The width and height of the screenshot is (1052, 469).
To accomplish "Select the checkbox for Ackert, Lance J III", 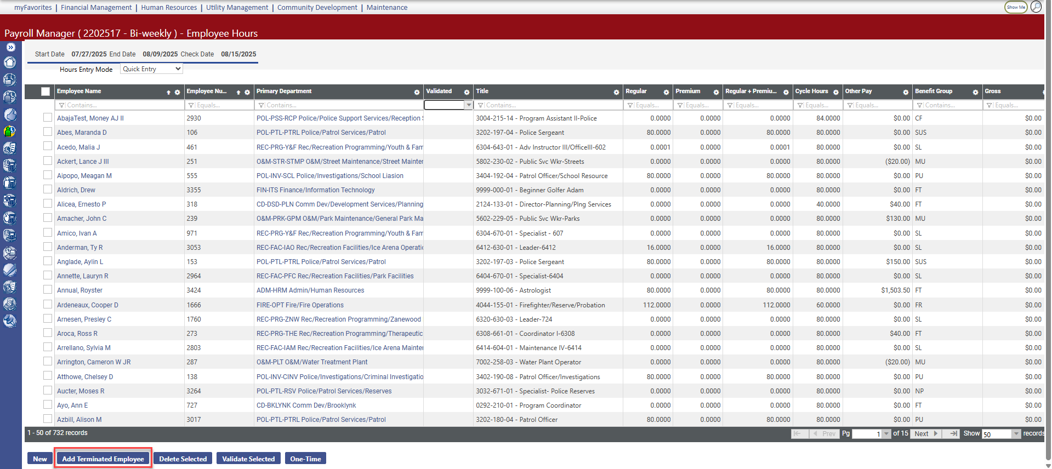I will 48,161.
